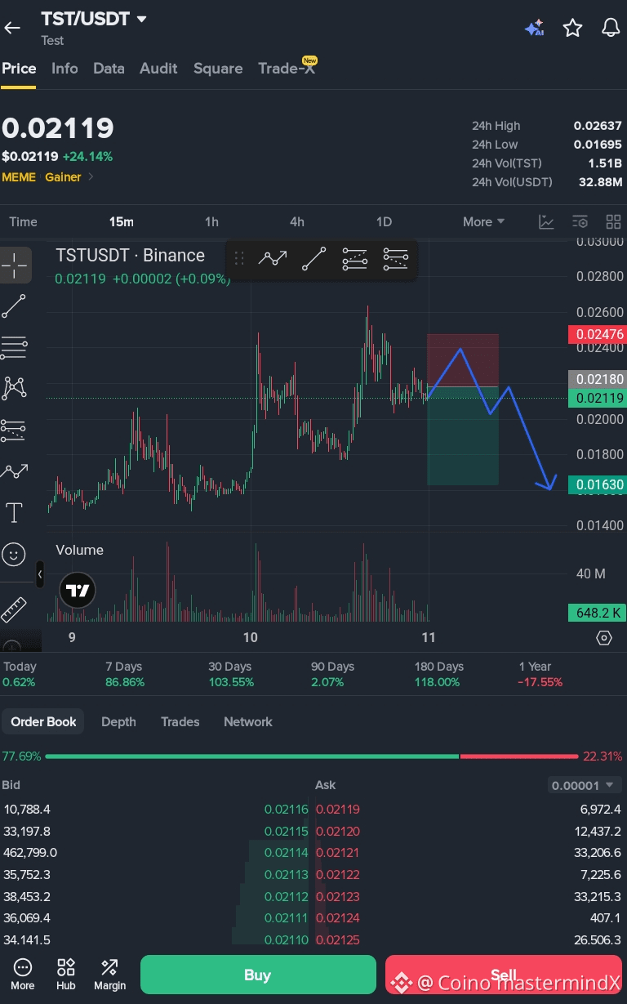Add TST/USDT to favorites star
Viewport: 627px width, 1004px height.
point(572,28)
